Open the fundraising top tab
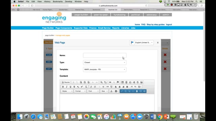The height and width of the screenshot is (121, 216). click(x=119, y=15)
